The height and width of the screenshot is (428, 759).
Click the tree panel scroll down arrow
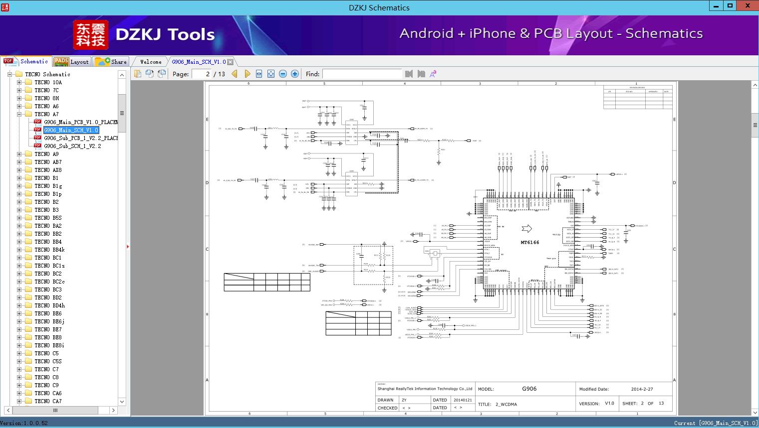pyautogui.click(x=122, y=401)
